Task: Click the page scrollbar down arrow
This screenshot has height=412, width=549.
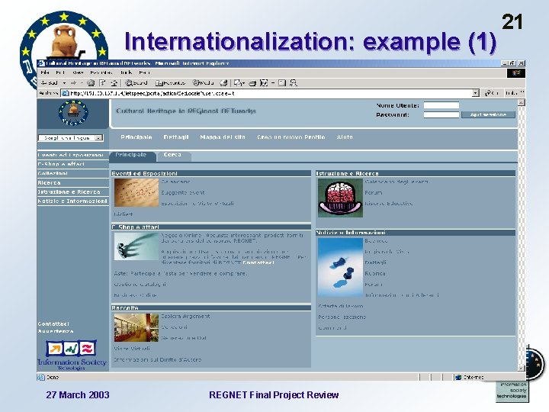Action: [x=522, y=368]
